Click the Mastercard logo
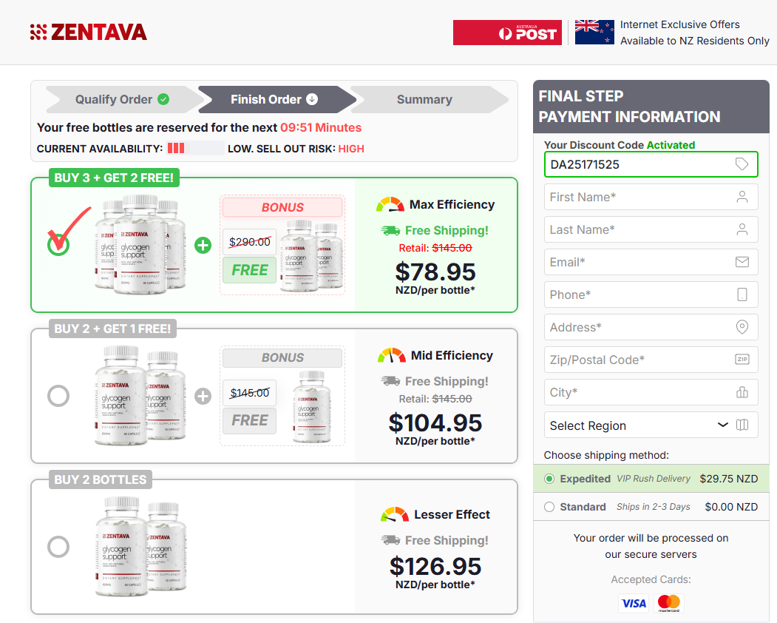 [669, 603]
